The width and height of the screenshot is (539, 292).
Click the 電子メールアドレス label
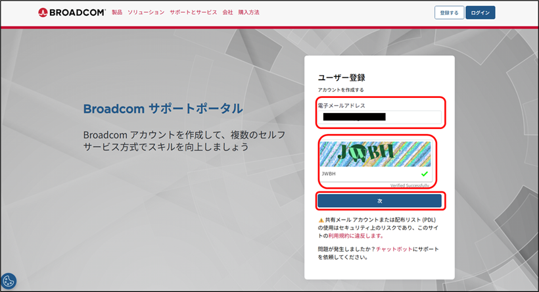point(341,106)
